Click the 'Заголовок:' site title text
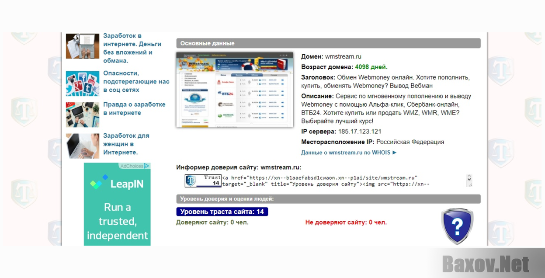Screen dimensions: 545x278 385,81
